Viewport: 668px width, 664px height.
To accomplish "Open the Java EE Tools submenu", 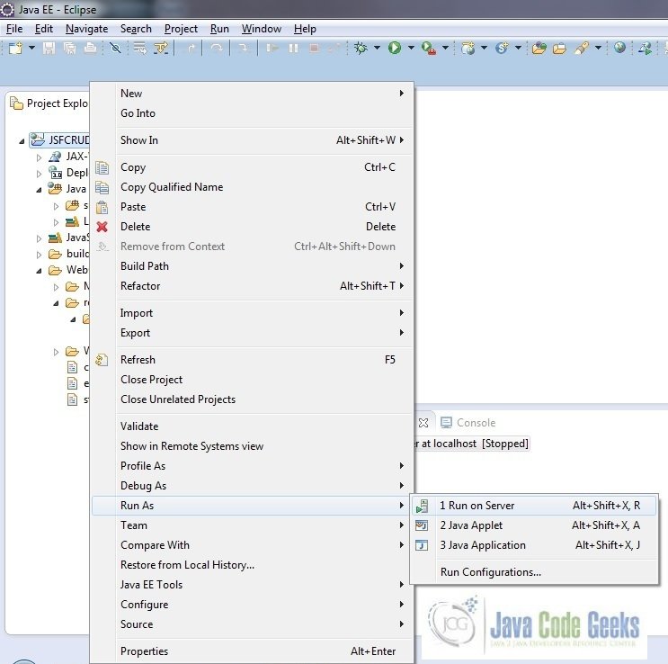I will [x=253, y=585].
